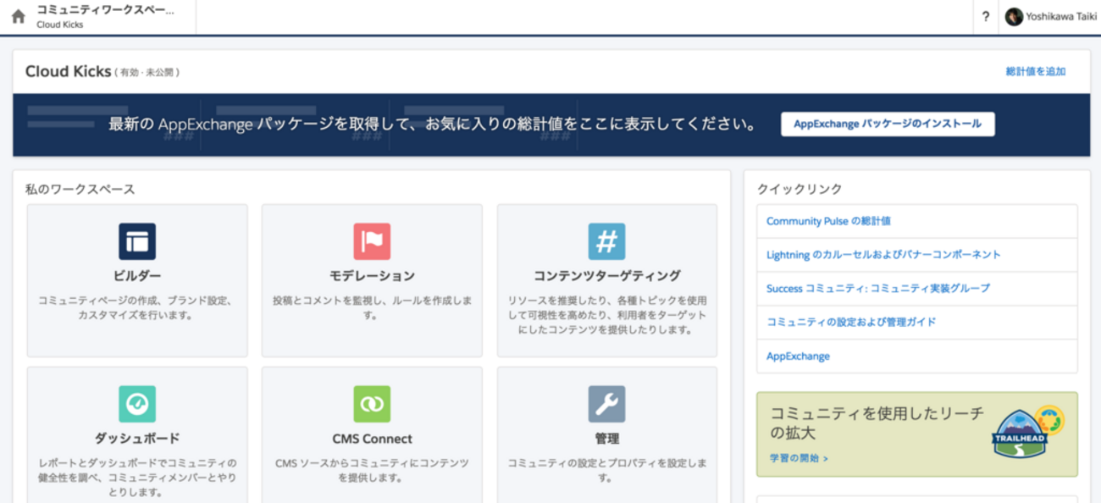Select the 管理 tile title
The image size is (1101, 503).
(606, 439)
